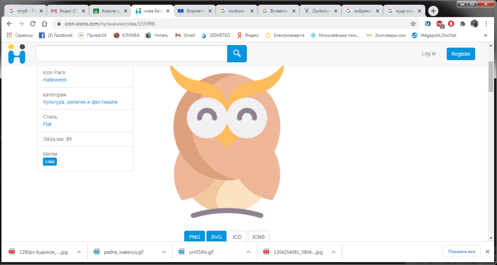The height and width of the screenshot is (265, 497).
Task: Open the Gmail bookmark
Action: [185, 35]
